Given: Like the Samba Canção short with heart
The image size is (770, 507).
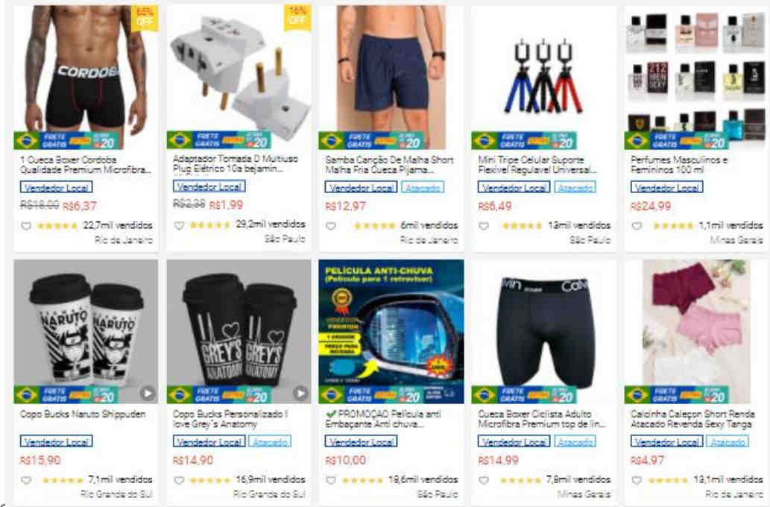Looking at the screenshot, I should (x=331, y=226).
